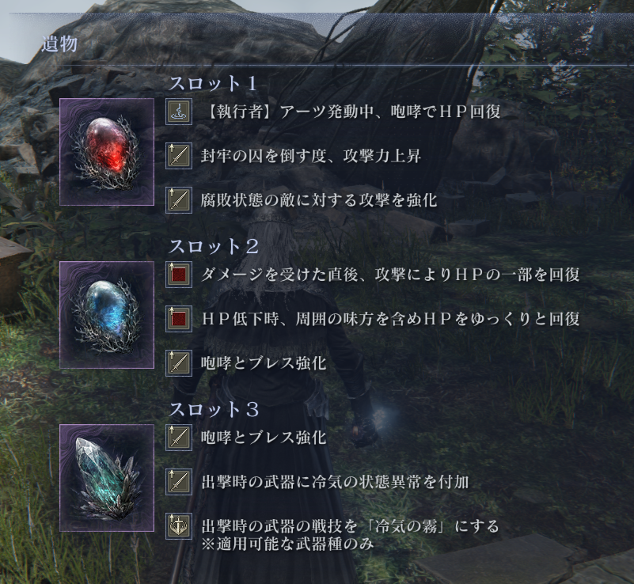The width and height of the screenshot is (634, 584).
Task: Click sword icon for Slot 3 咆哮とブレス強化
Action: 179,438
